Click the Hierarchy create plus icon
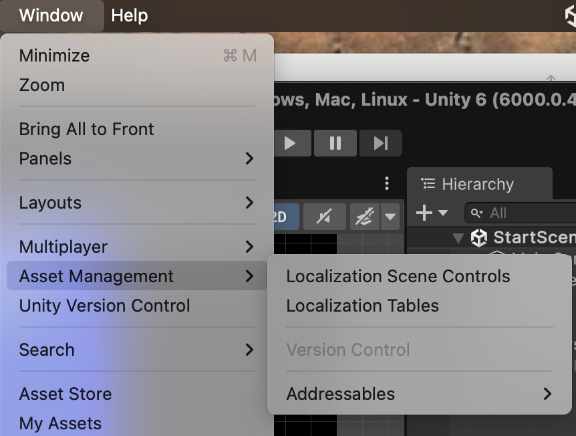The width and height of the screenshot is (576, 436). (424, 213)
